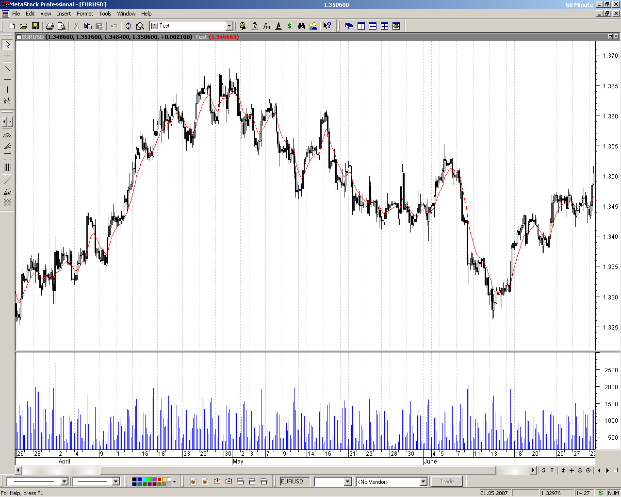The height and width of the screenshot is (497, 621).
Task: Save chart with the floppy disk icon
Action: (x=35, y=26)
